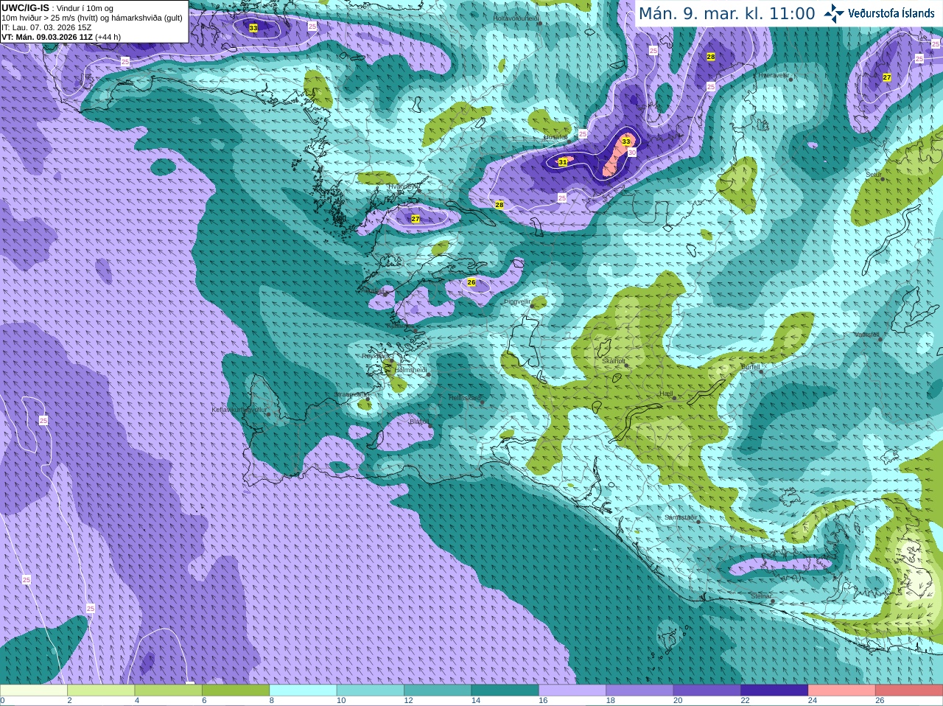This screenshot has height=706, width=943.
Task: Click the Steinar station label
Action: (761, 596)
